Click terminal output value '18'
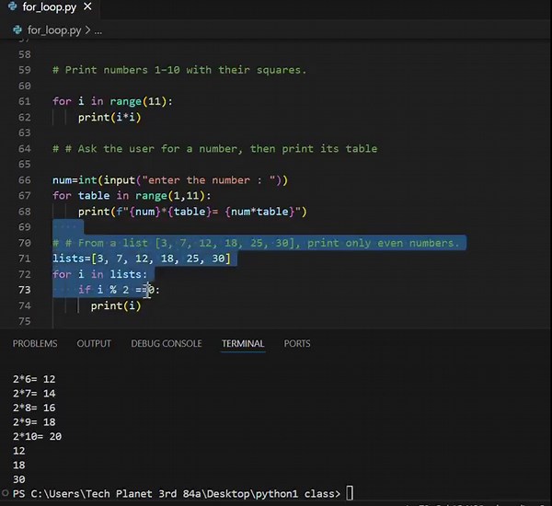This screenshot has width=552, height=506. [19, 466]
